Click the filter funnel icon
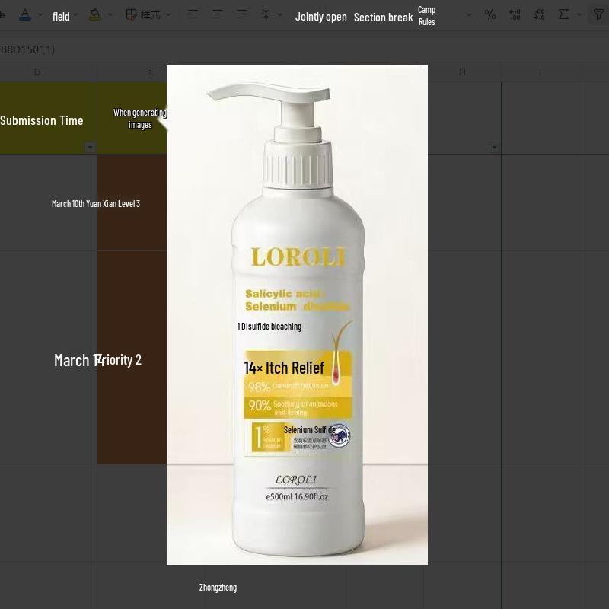 click(598, 15)
